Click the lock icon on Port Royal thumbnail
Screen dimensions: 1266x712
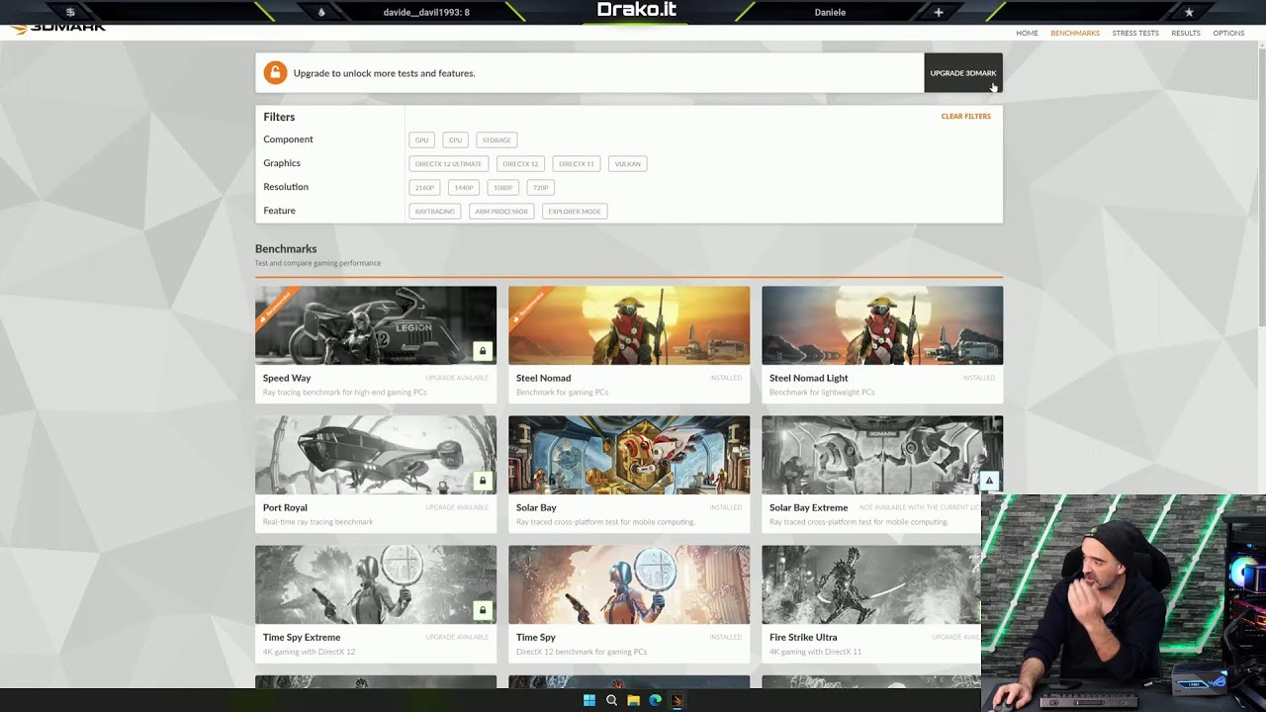click(483, 481)
